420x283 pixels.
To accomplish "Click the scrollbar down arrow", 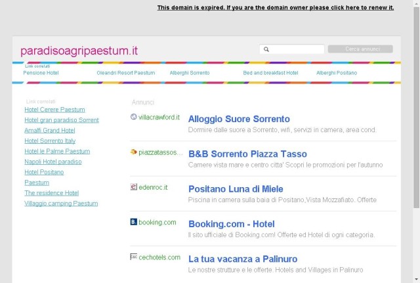I will [416, 280].
